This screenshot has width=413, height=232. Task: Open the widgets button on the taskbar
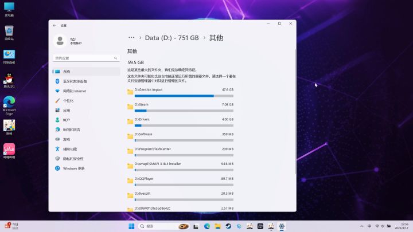(x=11, y=226)
